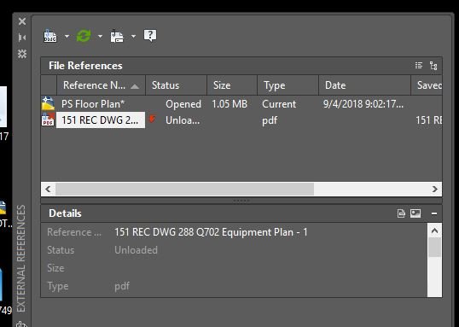
Task: Collapse the Details panel with the minus icon
Action: 434,213
